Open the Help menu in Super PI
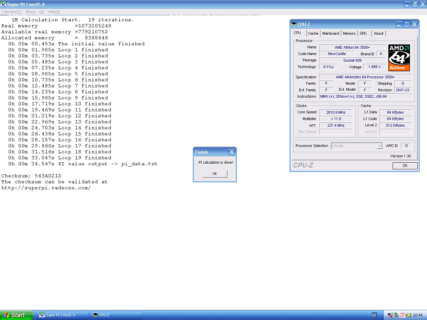The width and height of the screenshot is (427, 320). (54, 12)
